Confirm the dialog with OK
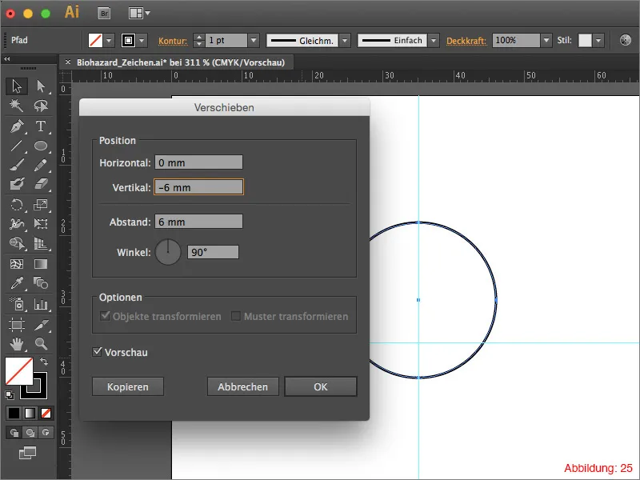Image resolution: width=640 pixels, height=480 pixels. point(321,386)
